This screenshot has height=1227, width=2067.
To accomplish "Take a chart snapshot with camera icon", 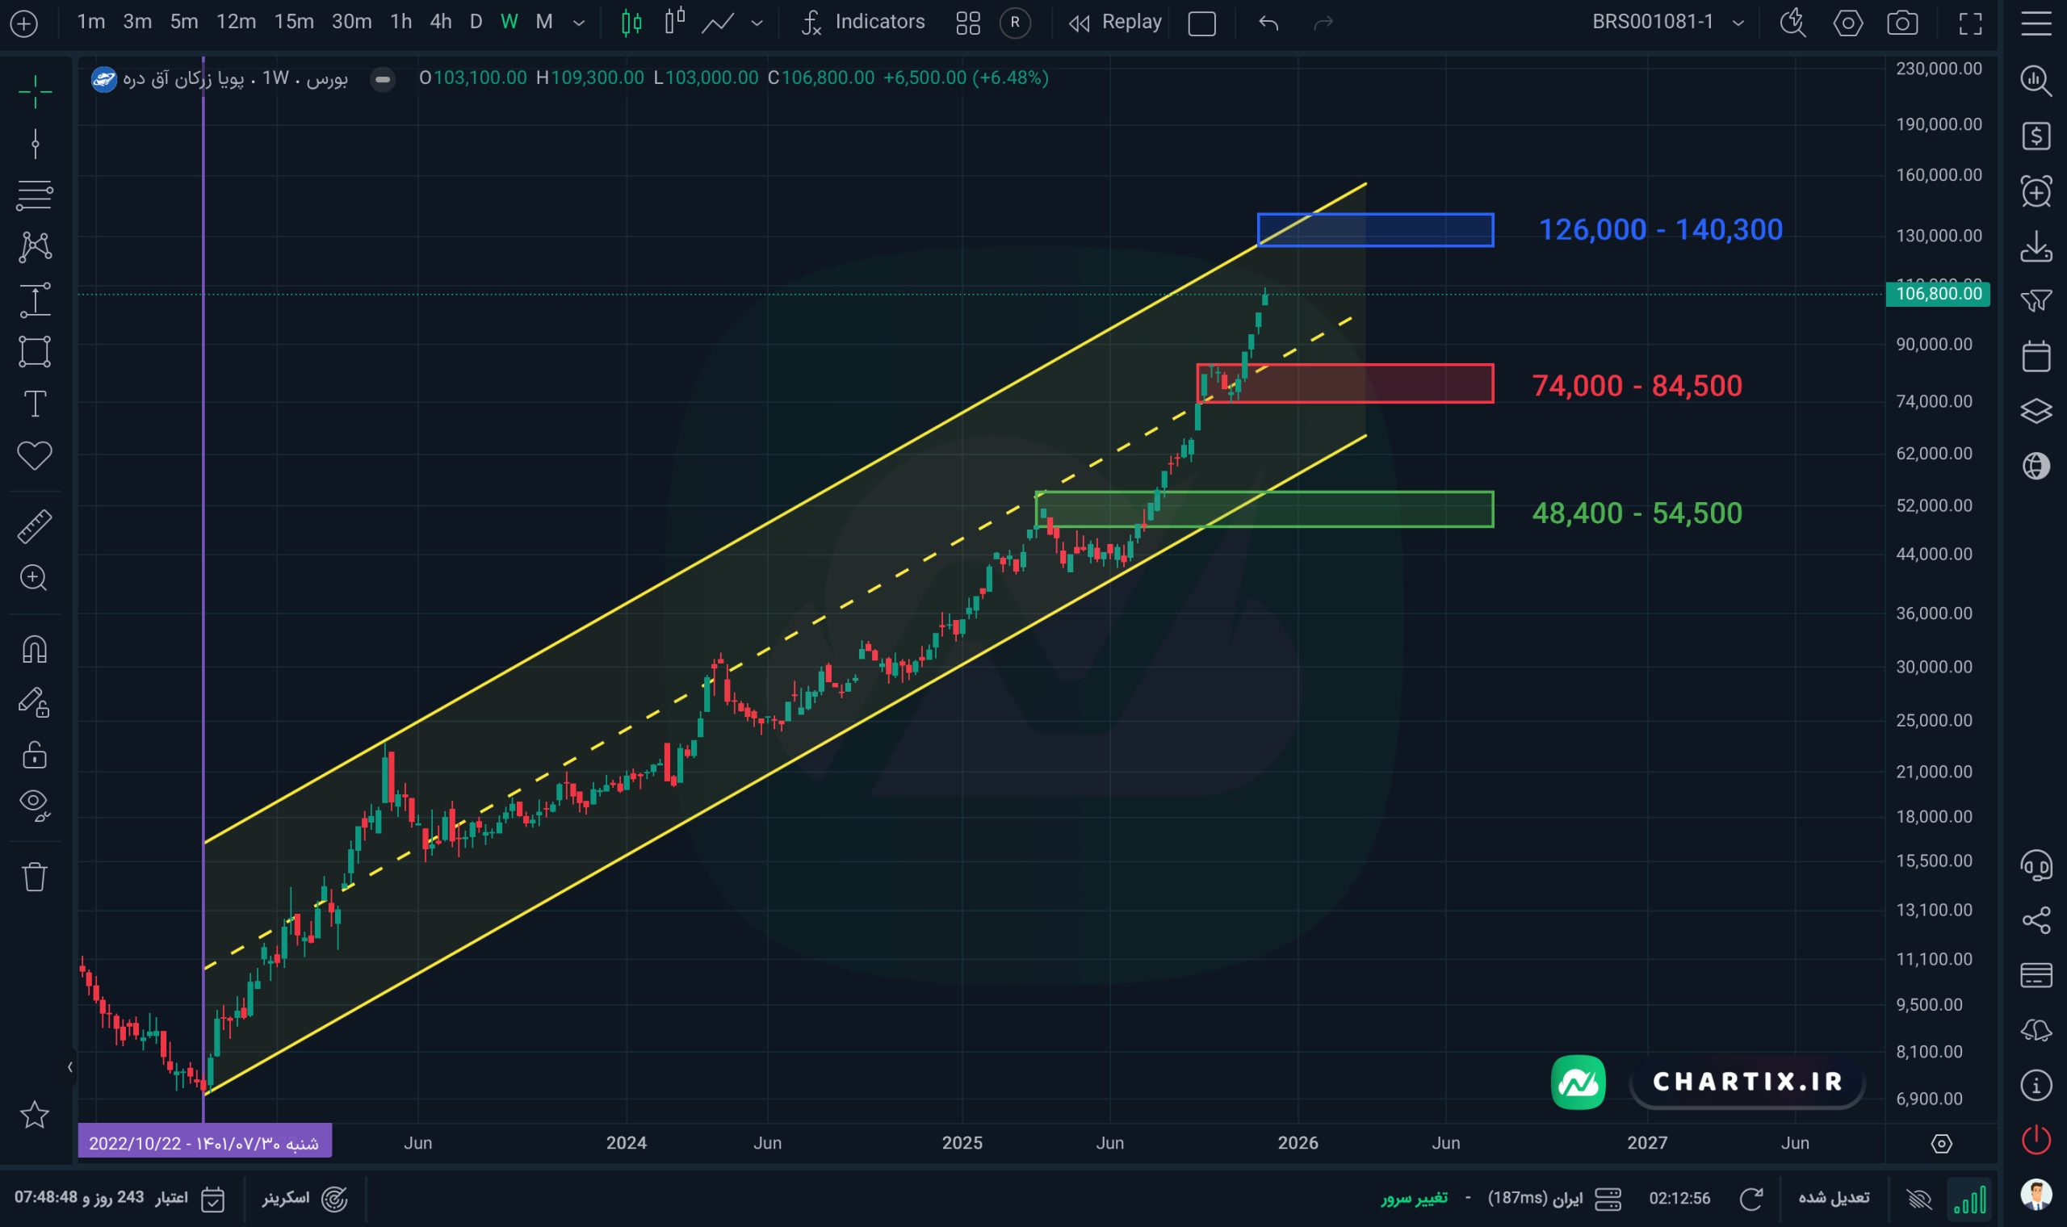I will [x=1901, y=23].
